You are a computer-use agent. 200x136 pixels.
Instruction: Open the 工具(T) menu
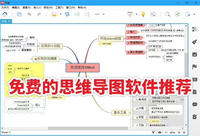[59, 7]
